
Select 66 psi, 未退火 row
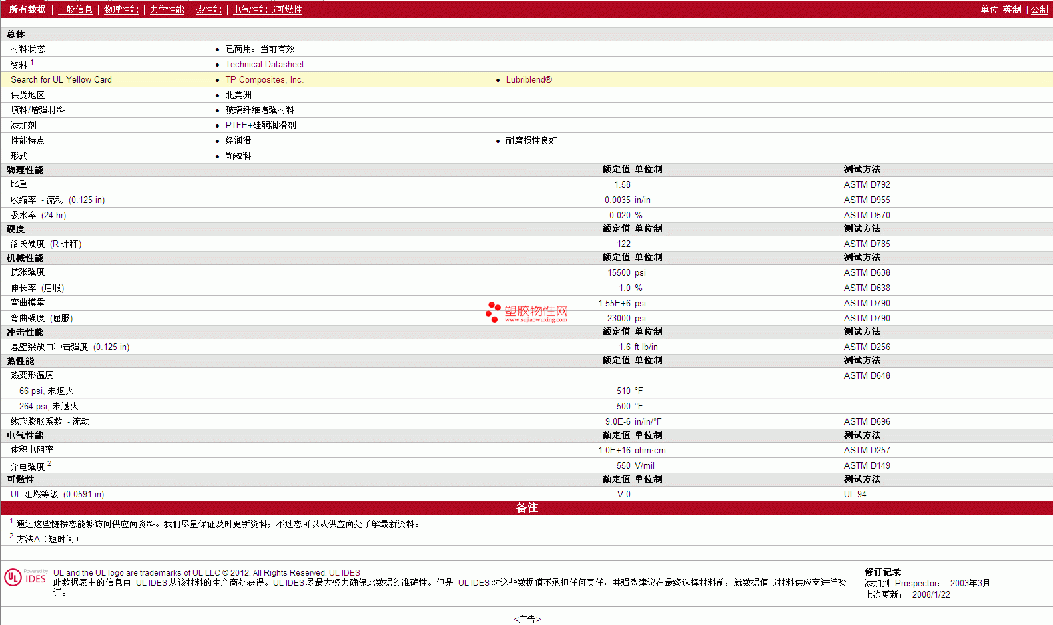[x=526, y=391]
